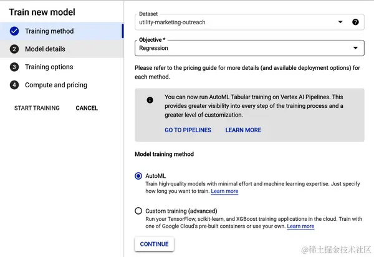Click the step 2 number icon
The height and width of the screenshot is (257, 374).
[14, 49]
